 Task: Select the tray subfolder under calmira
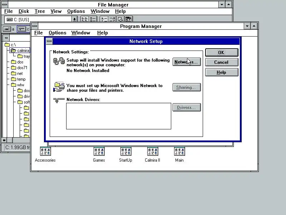(x=24, y=56)
